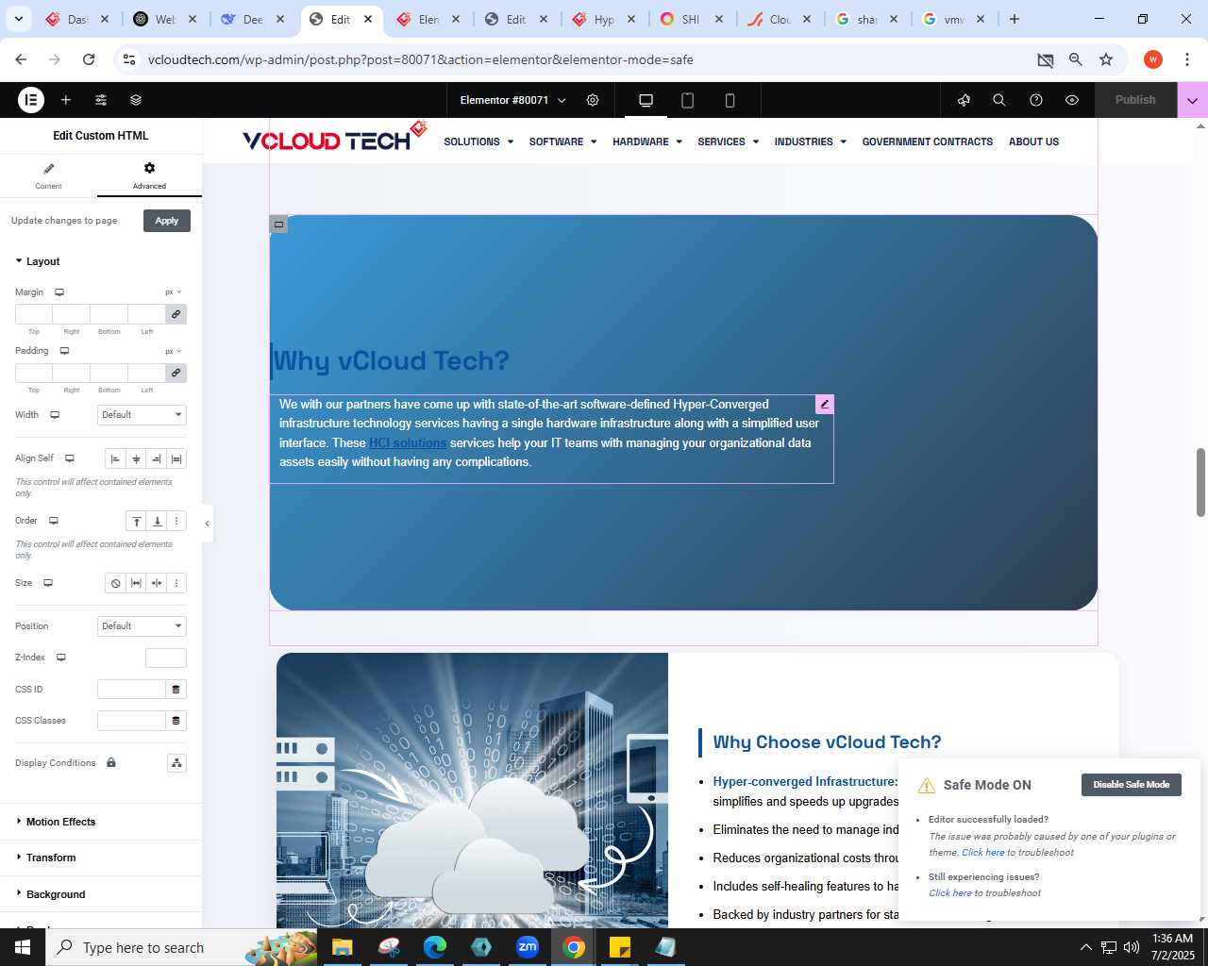This screenshot has height=966, width=1208.
Task: Click the Margin Top input field
Action: pyautogui.click(x=34, y=314)
